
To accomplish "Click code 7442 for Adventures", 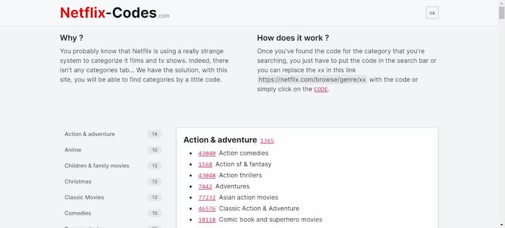I will click(205, 187).
